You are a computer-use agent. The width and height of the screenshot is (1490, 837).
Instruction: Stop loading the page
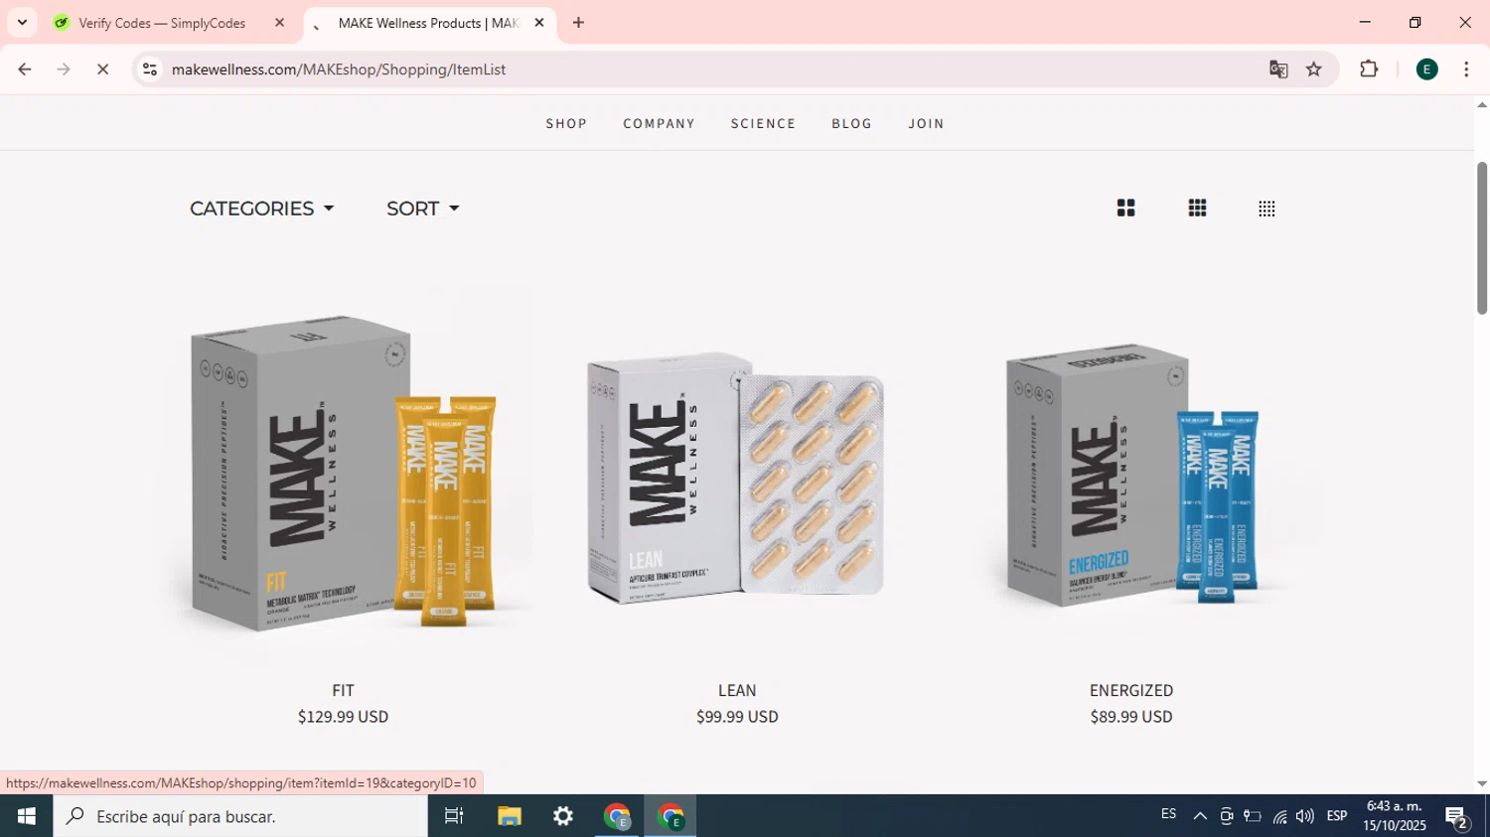[102, 70]
